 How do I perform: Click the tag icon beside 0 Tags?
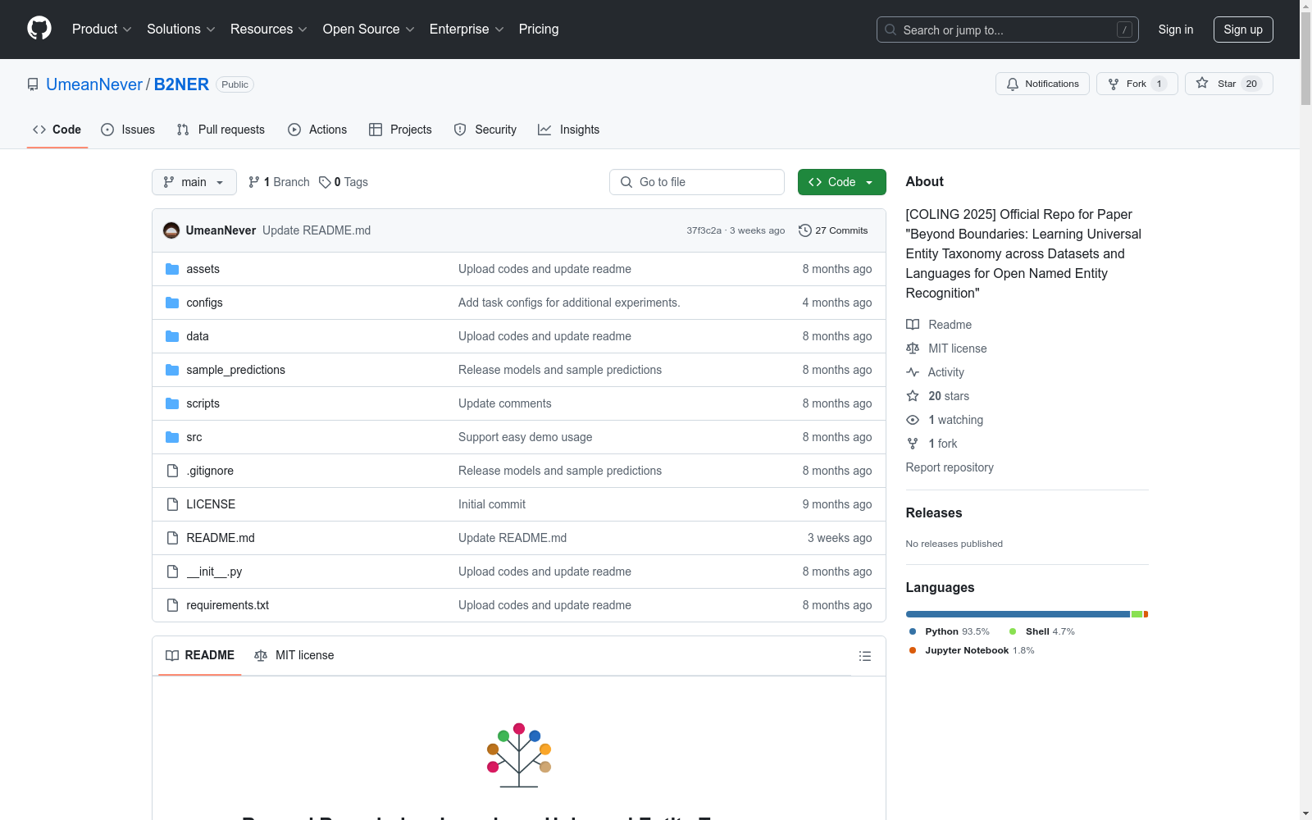(325, 182)
